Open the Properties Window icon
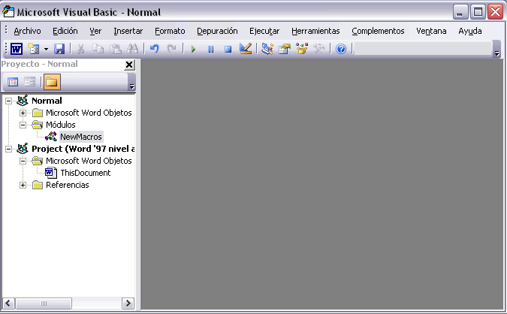Screen dimensions: 507x314 click(285, 49)
